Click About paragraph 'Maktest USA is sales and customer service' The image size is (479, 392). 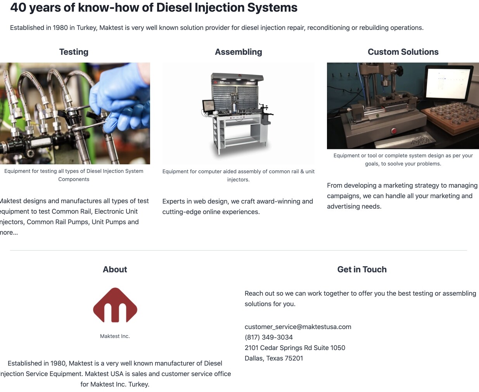pos(115,374)
